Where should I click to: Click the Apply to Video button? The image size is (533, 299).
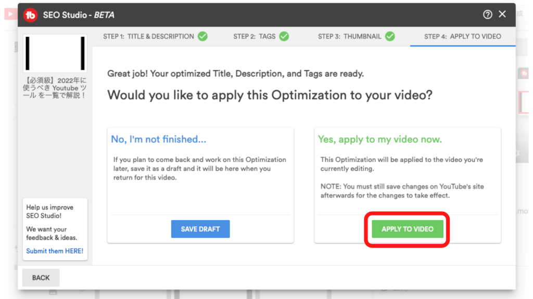click(x=407, y=229)
